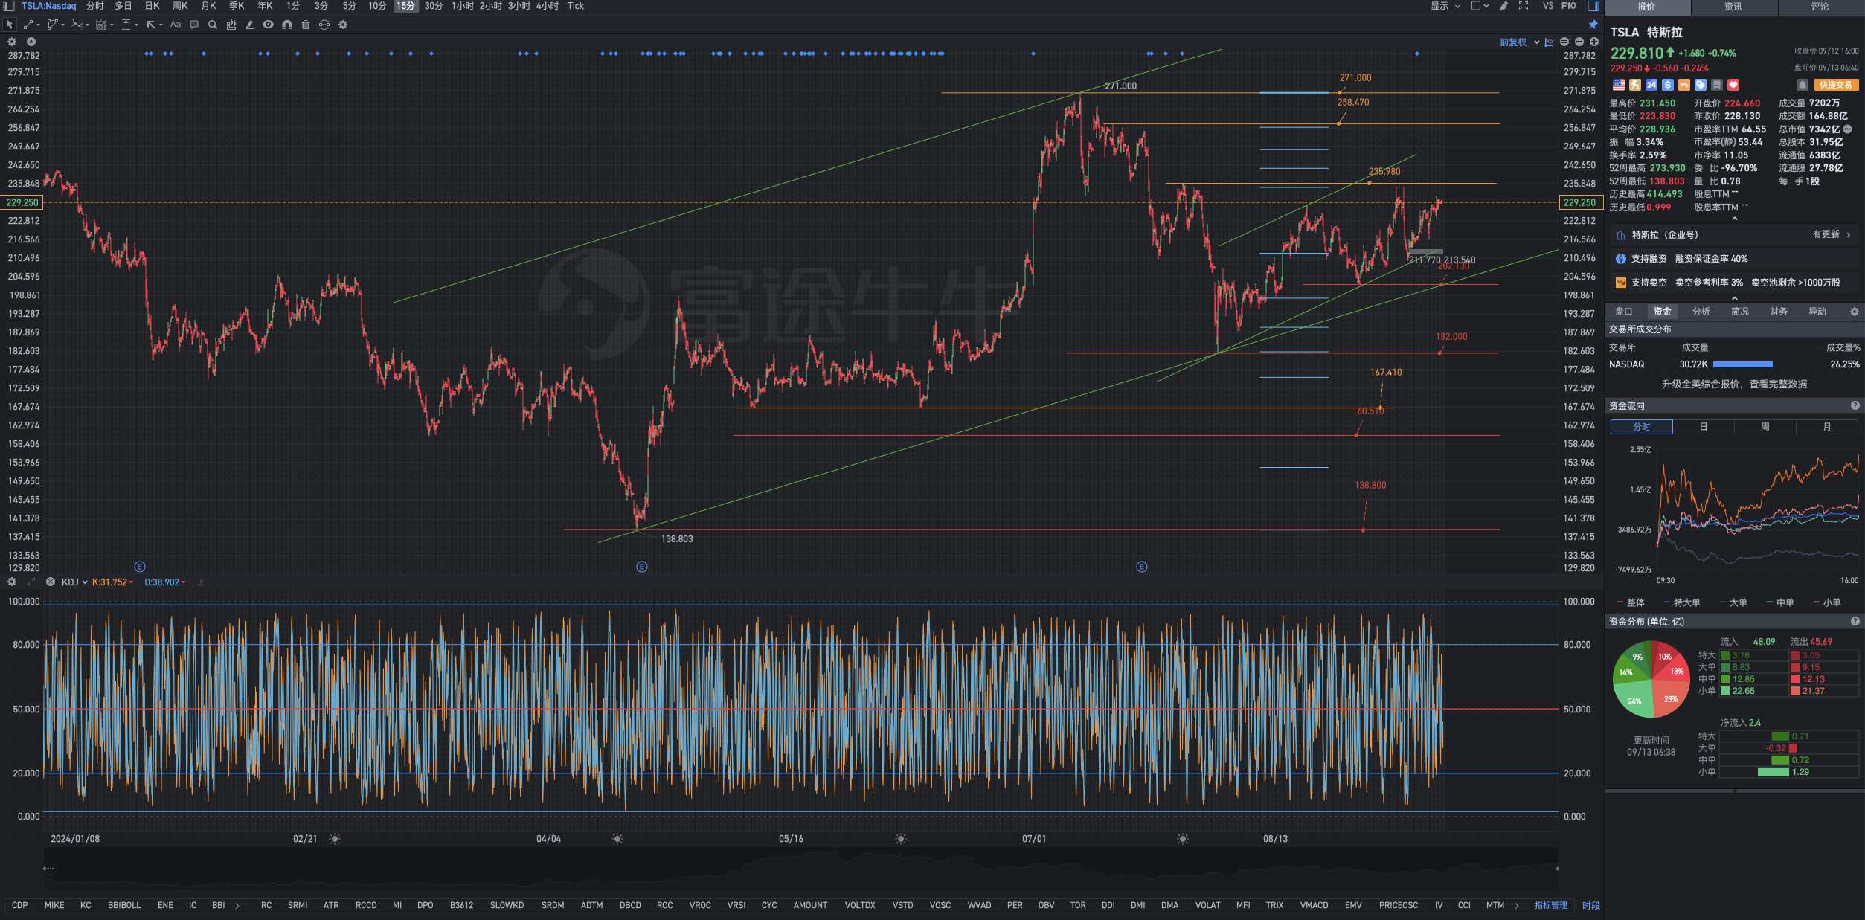Switch to the 分析 analysis tab
This screenshot has height=920, width=1865.
tap(1701, 312)
